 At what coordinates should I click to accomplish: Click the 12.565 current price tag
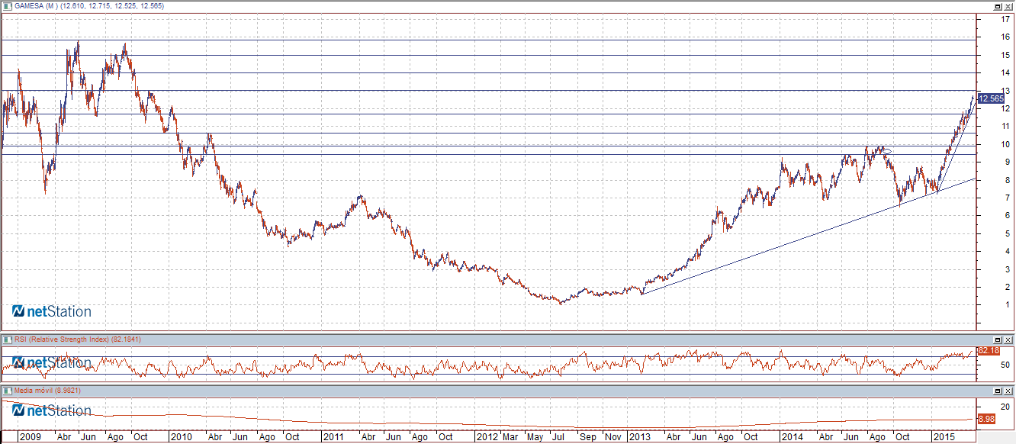pyautogui.click(x=991, y=98)
